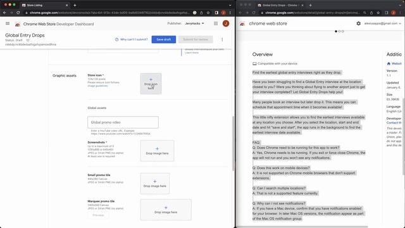Click the Submit for review button

(x=196, y=39)
